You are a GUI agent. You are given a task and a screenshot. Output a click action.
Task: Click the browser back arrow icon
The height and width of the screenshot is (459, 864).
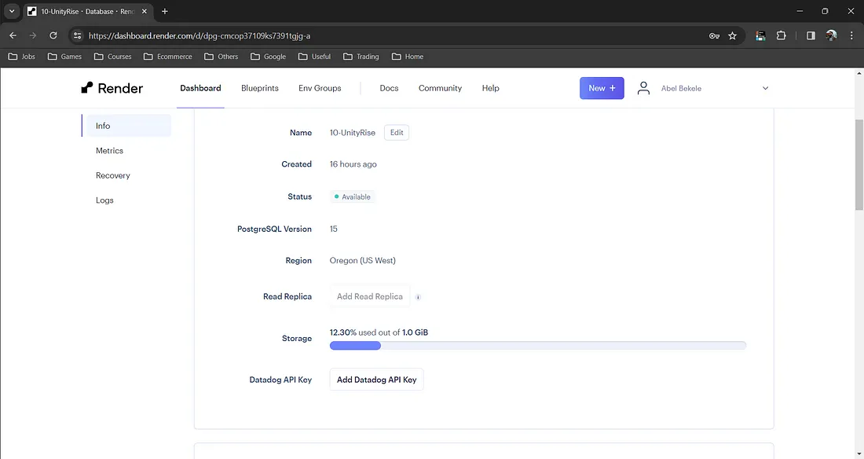(13, 35)
